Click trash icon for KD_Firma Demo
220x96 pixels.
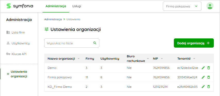[209, 87]
